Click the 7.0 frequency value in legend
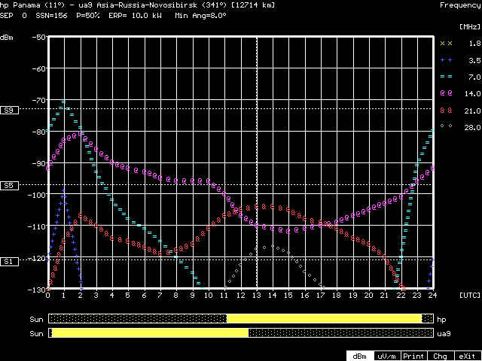The width and height of the screenshot is (482, 361). pos(474,77)
